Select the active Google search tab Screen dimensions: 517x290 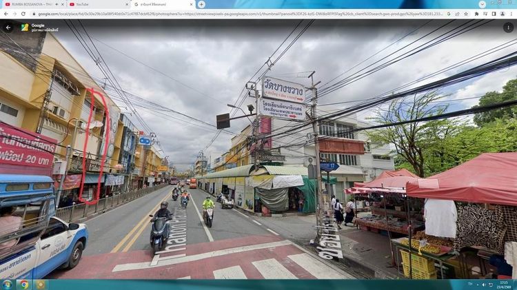tap(163, 4)
